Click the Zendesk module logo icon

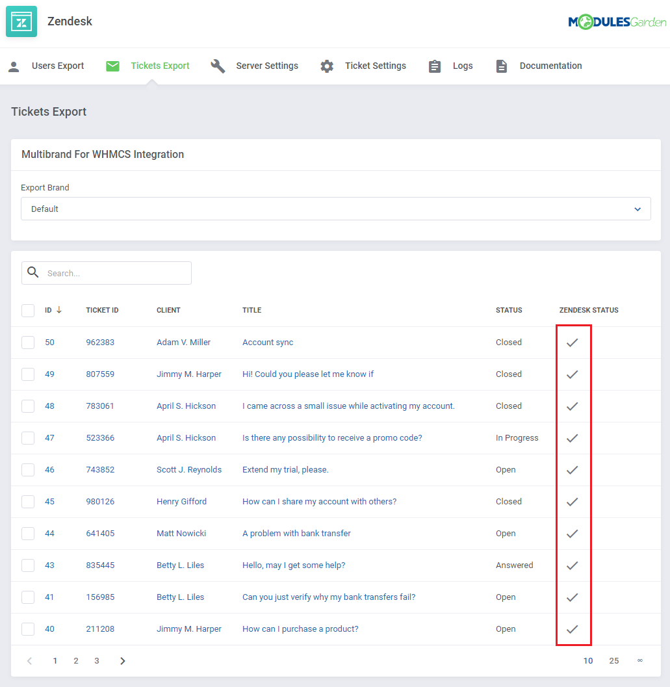21,21
